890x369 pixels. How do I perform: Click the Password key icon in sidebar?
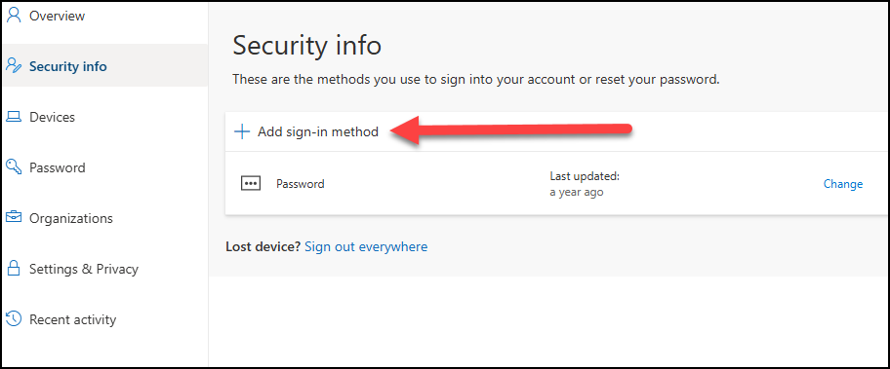point(13,166)
